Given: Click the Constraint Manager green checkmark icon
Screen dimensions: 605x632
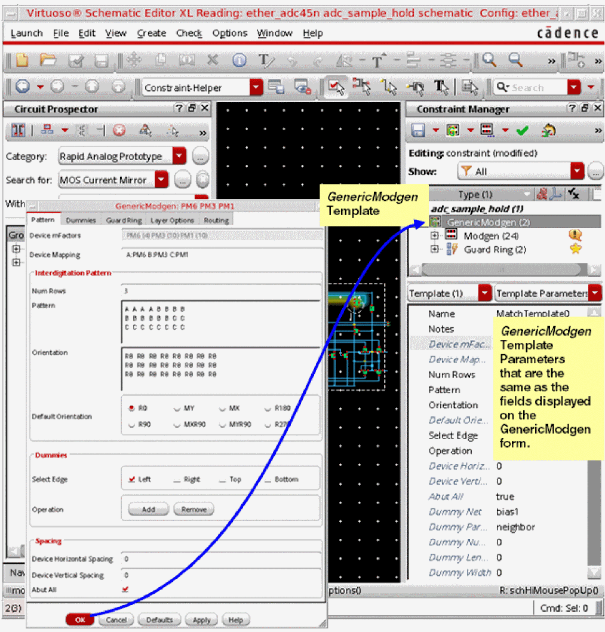Looking at the screenshot, I should (x=523, y=130).
